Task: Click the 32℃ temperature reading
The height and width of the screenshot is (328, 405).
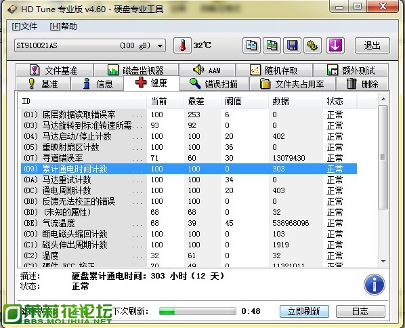Action: pos(202,45)
